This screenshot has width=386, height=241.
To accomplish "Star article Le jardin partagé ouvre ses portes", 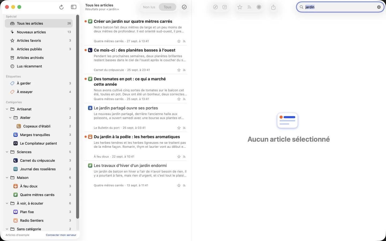I will click(179, 128).
